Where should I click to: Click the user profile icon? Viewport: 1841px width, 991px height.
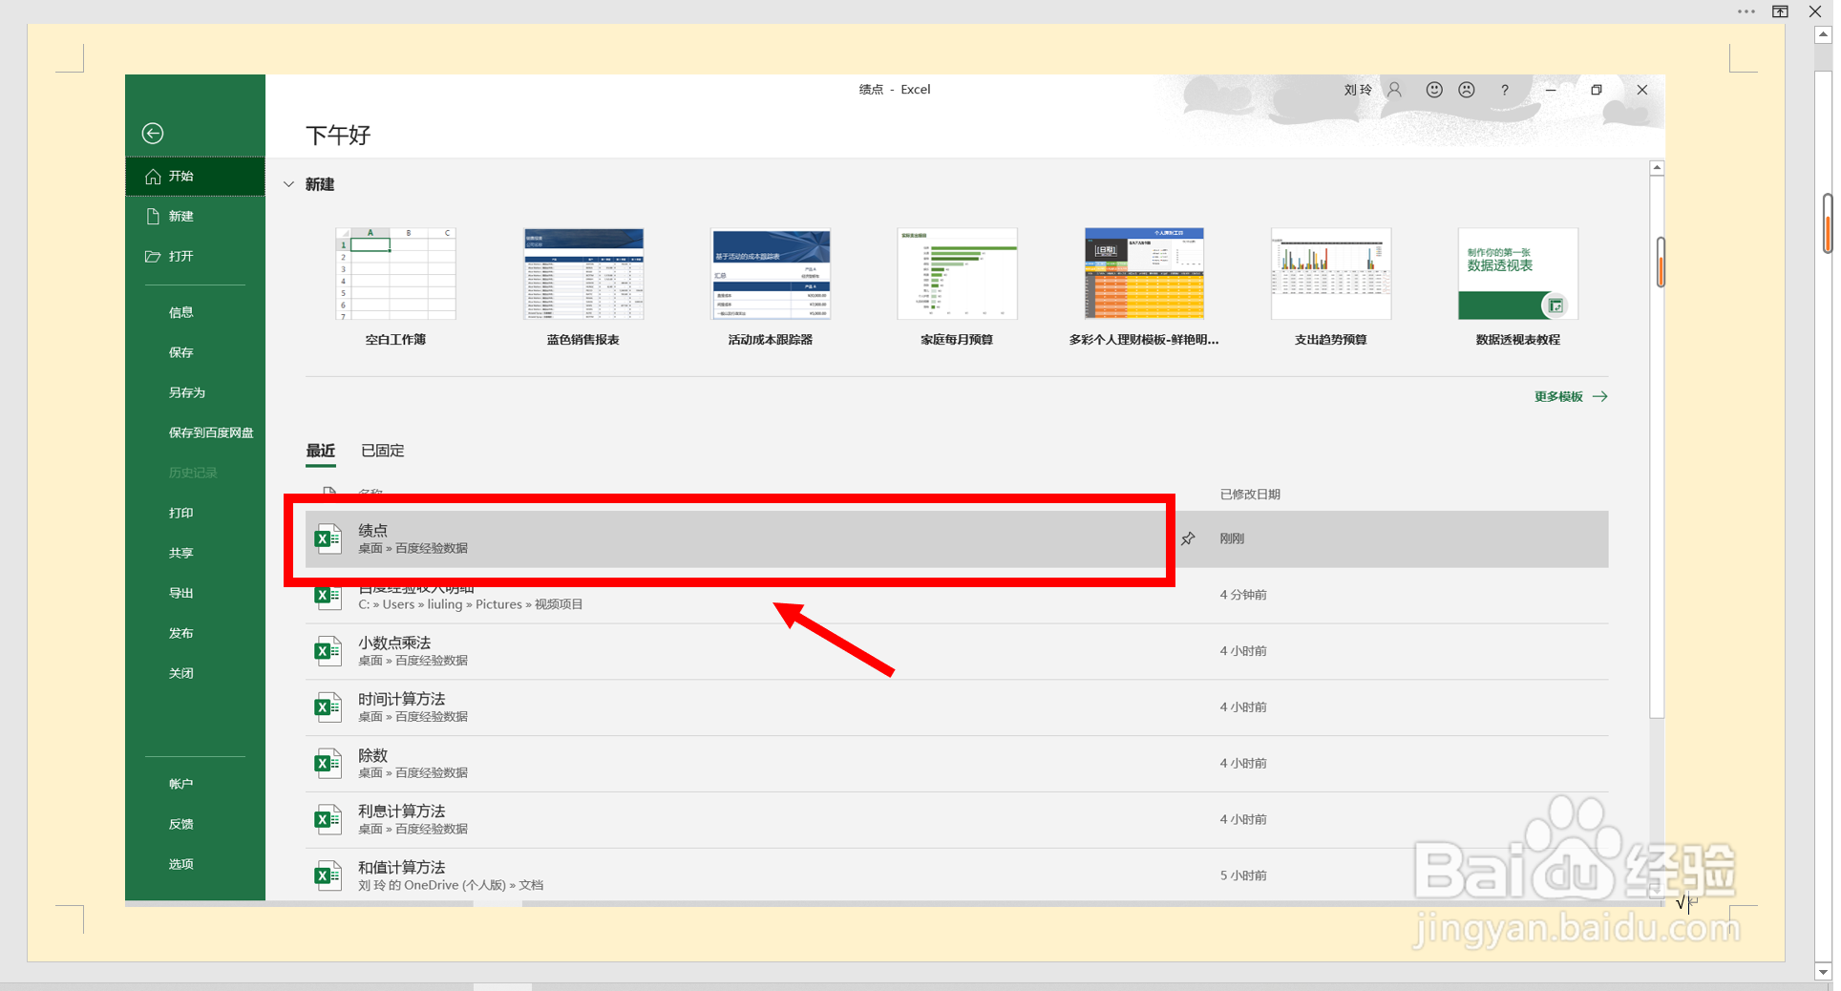point(1394,90)
